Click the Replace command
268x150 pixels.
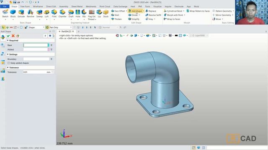[x=151, y=11]
